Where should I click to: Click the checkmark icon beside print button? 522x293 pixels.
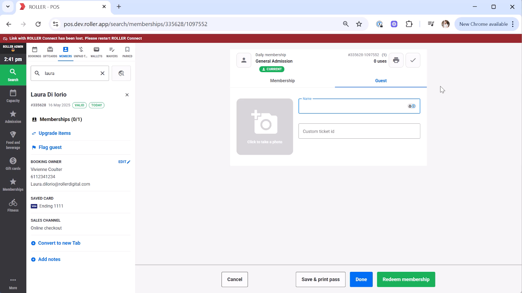[x=413, y=60]
